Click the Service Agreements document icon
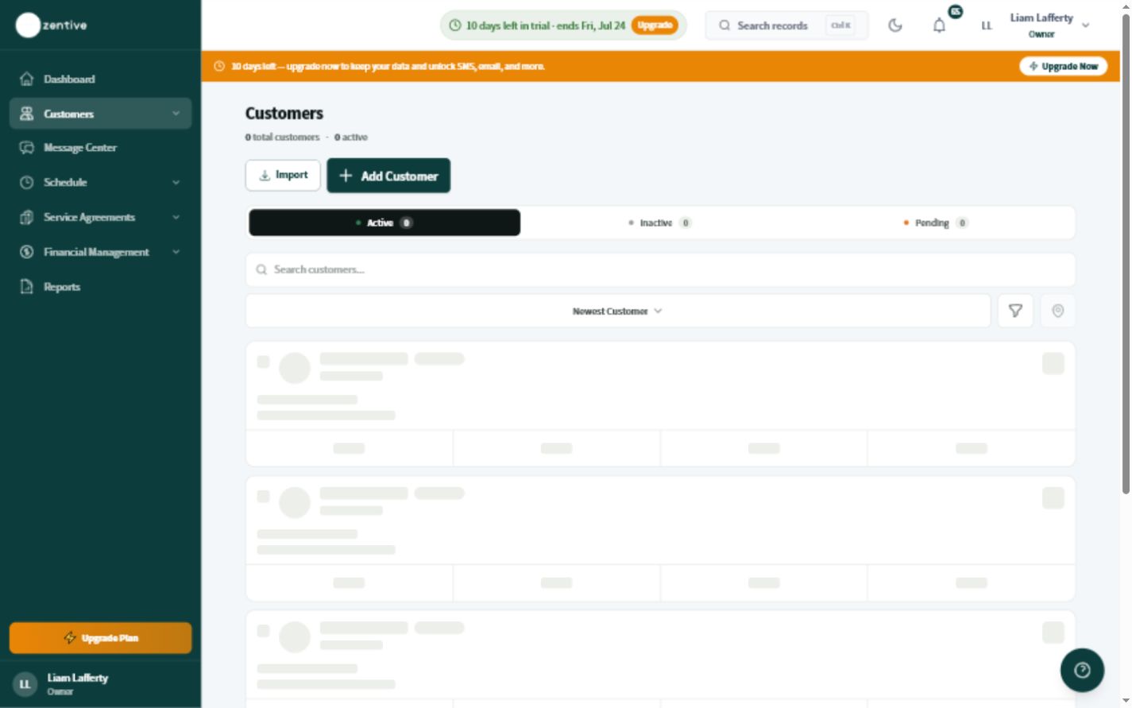Image resolution: width=1132 pixels, height=708 pixels. pos(27,217)
